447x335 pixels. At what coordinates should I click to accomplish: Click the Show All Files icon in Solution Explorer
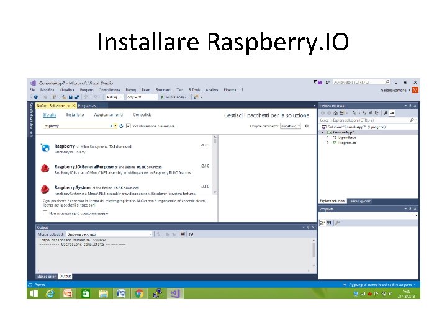coord(377,113)
